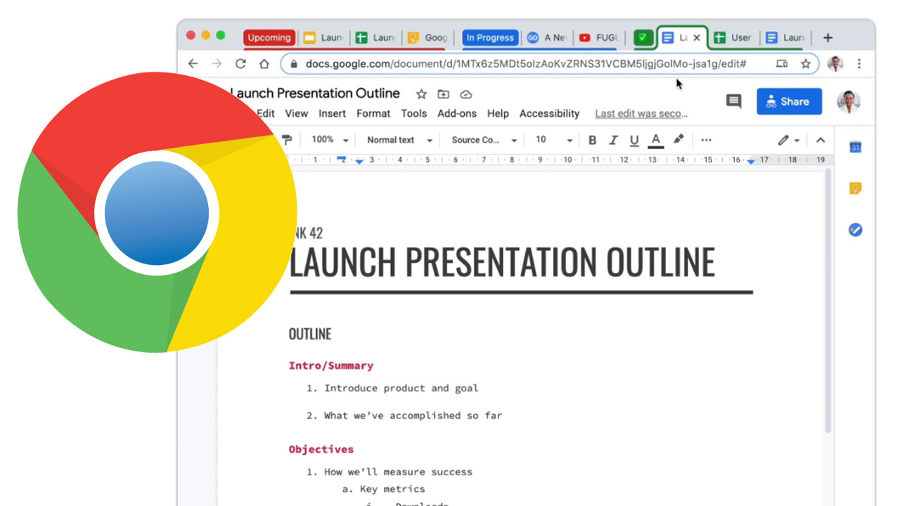Image resolution: width=900 pixels, height=506 pixels.
Task: Open Google Tasks side panel
Action: 855,230
